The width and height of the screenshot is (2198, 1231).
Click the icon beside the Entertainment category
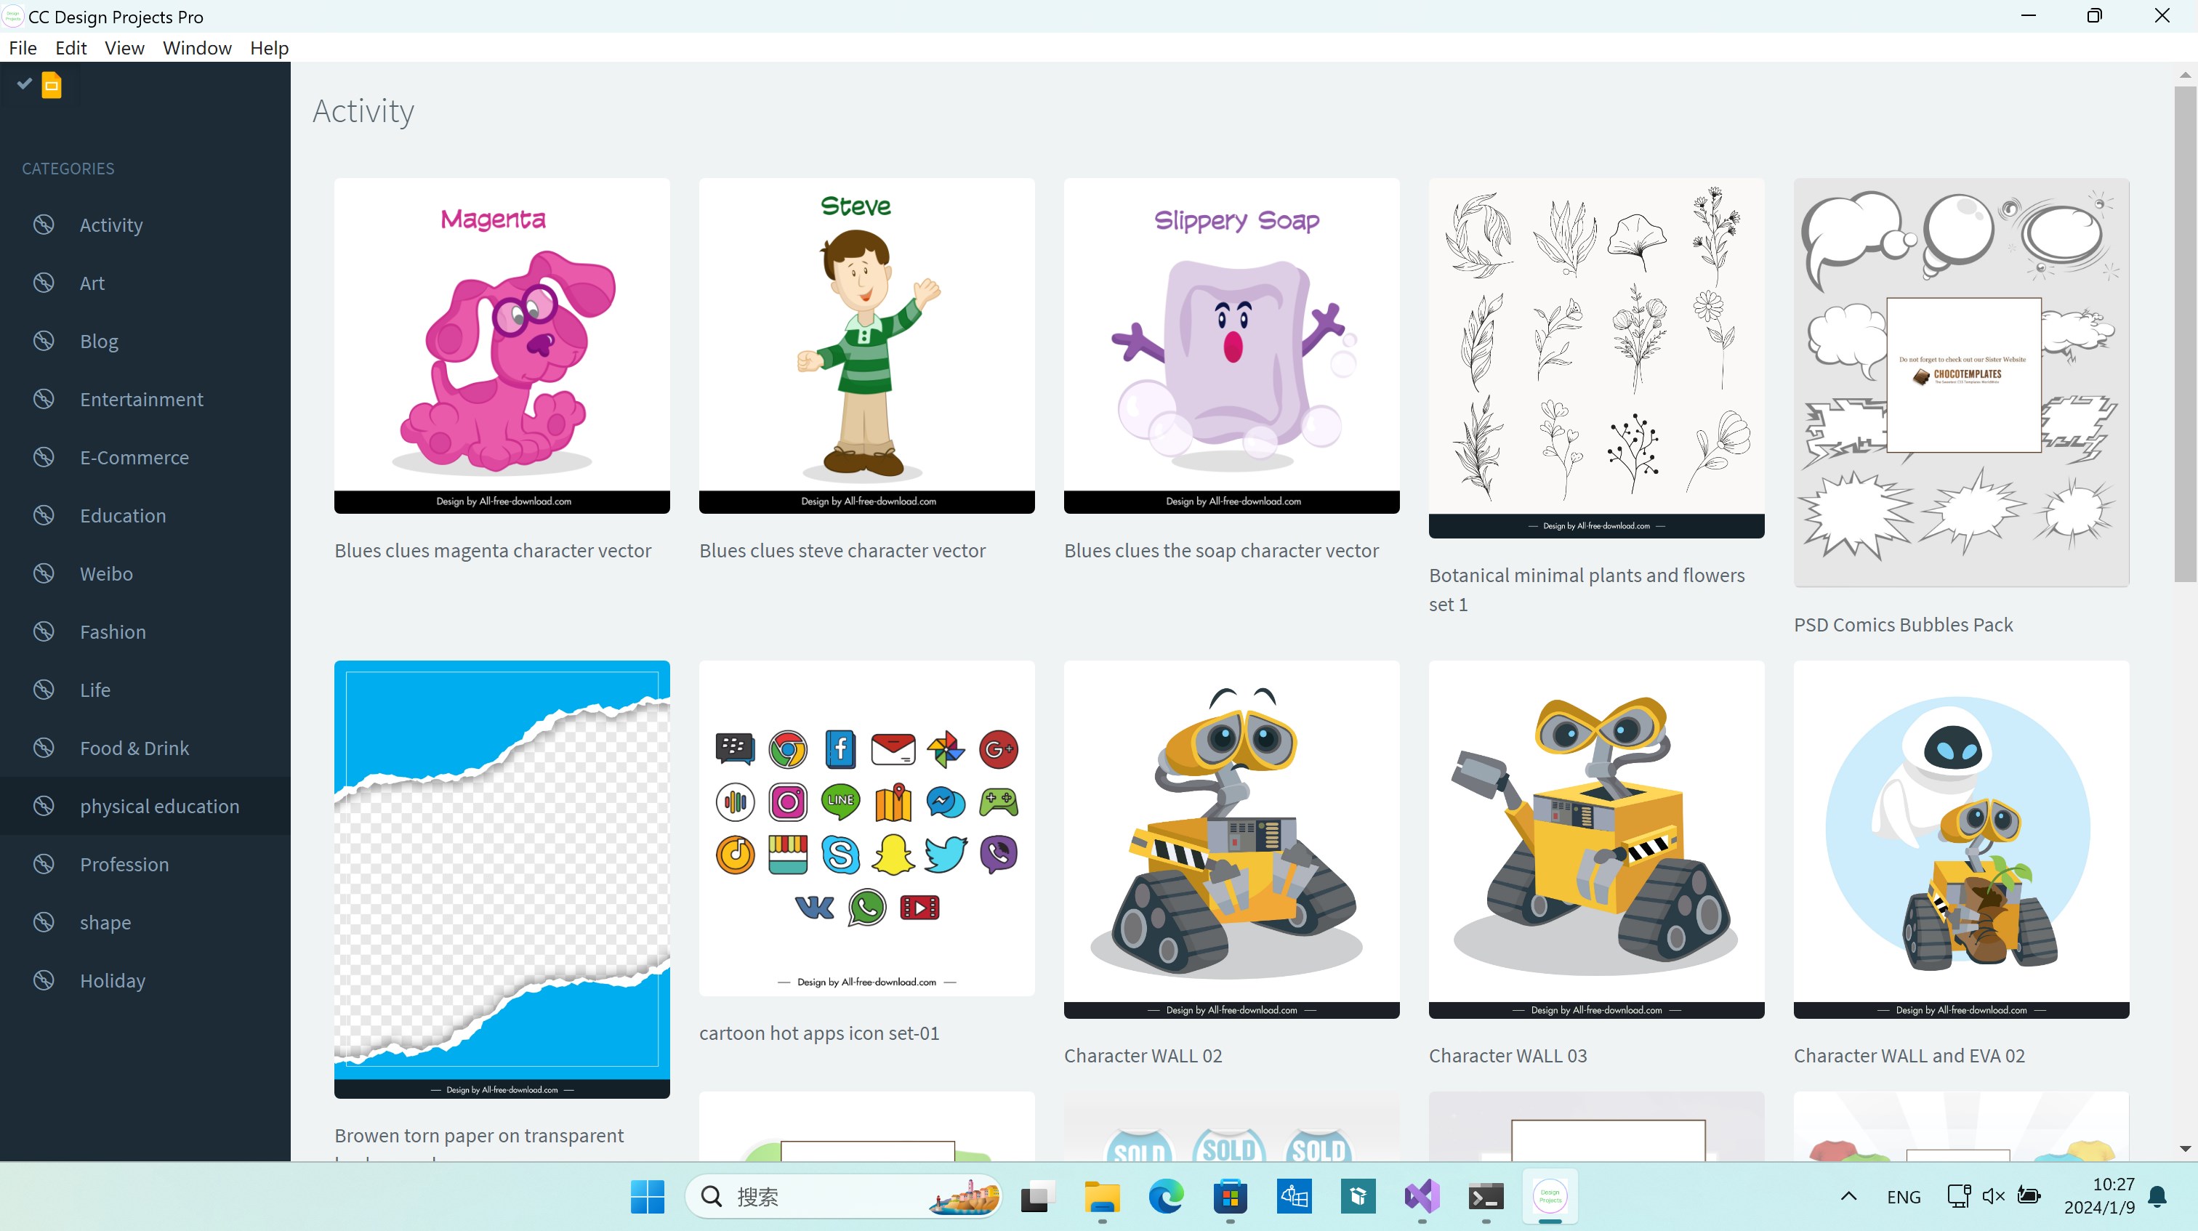point(44,398)
